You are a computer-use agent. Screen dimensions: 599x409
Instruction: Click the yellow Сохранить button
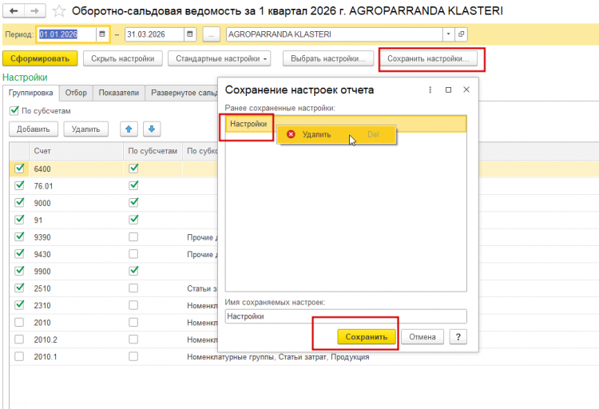[x=367, y=337]
